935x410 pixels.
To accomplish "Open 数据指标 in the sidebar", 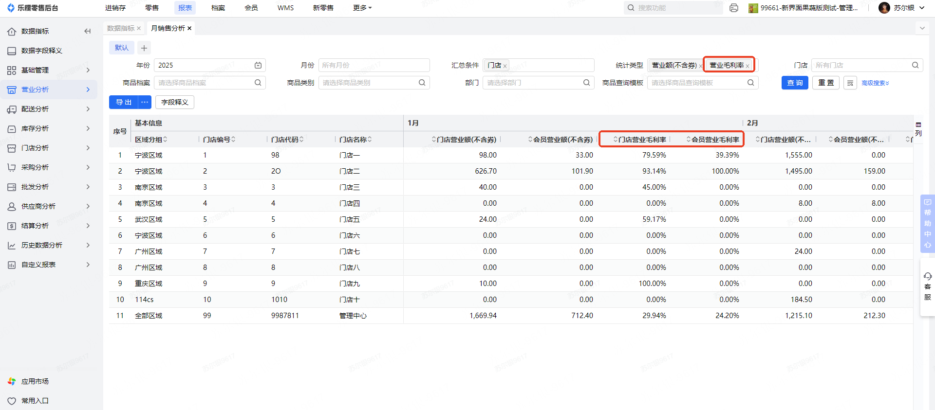I will click(x=35, y=31).
